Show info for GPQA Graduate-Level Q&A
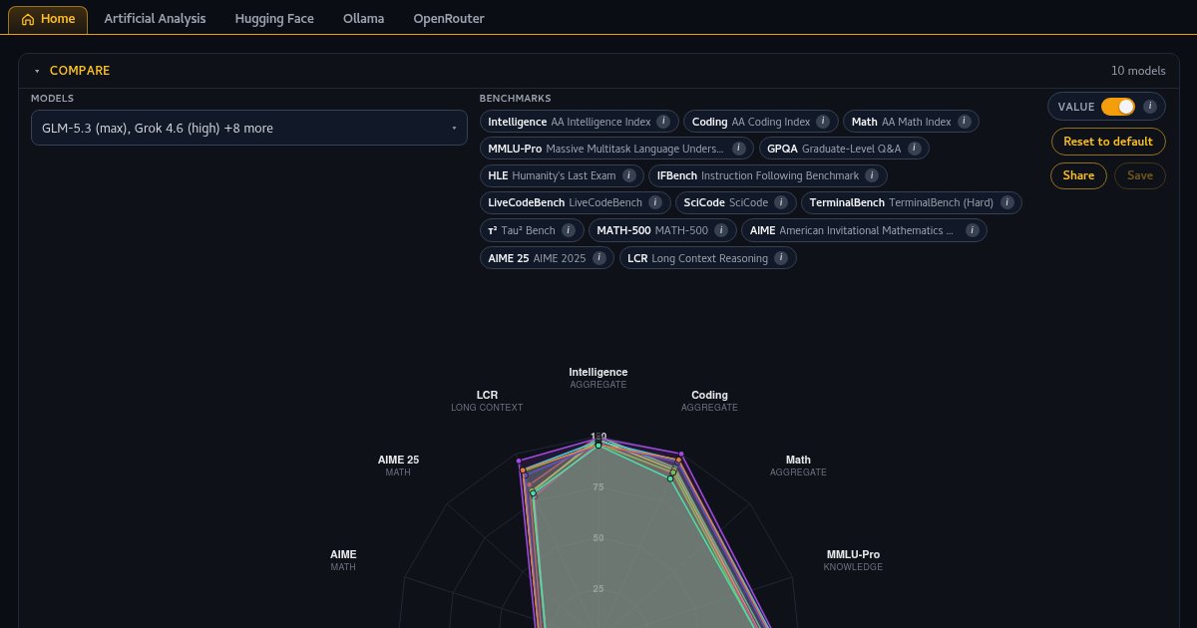1197x628 pixels. 913,149
